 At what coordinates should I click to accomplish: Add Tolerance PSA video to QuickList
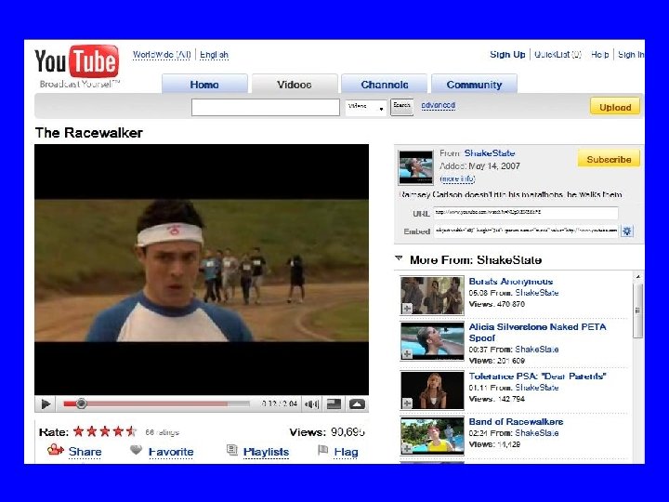407,403
